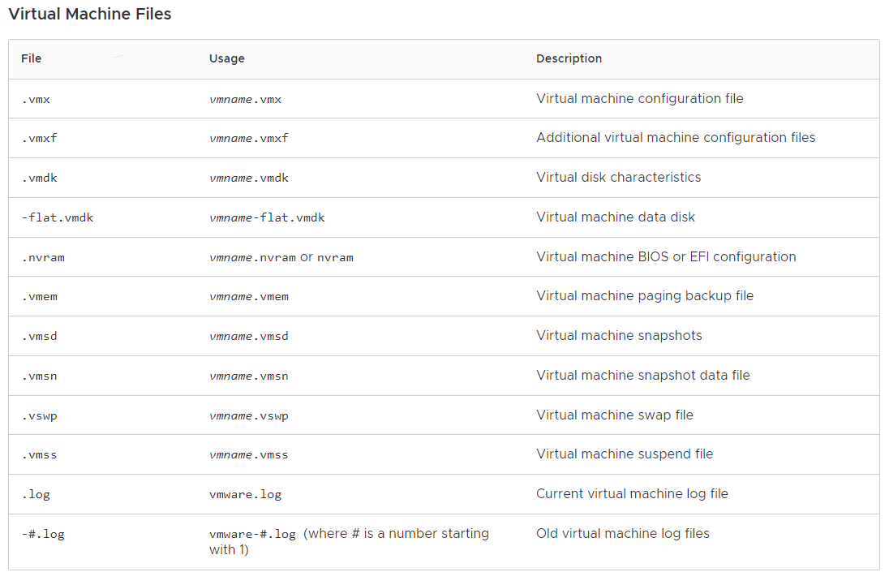The width and height of the screenshot is (889, 585).
Task: Click Virtual machine snapshot data file description
Action: click(x=642, y=375)
